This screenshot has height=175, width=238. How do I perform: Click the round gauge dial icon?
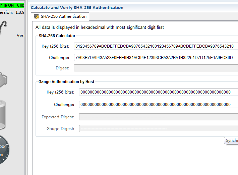click(3, 149)
